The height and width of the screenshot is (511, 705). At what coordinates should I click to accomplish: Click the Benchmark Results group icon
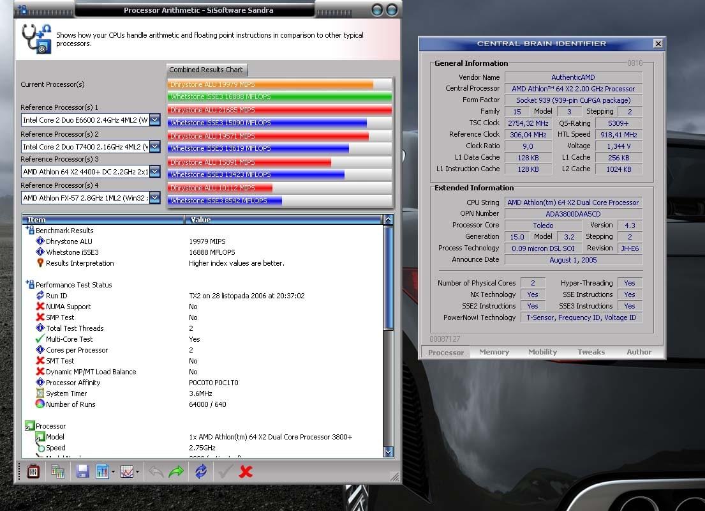coord(30,230)
